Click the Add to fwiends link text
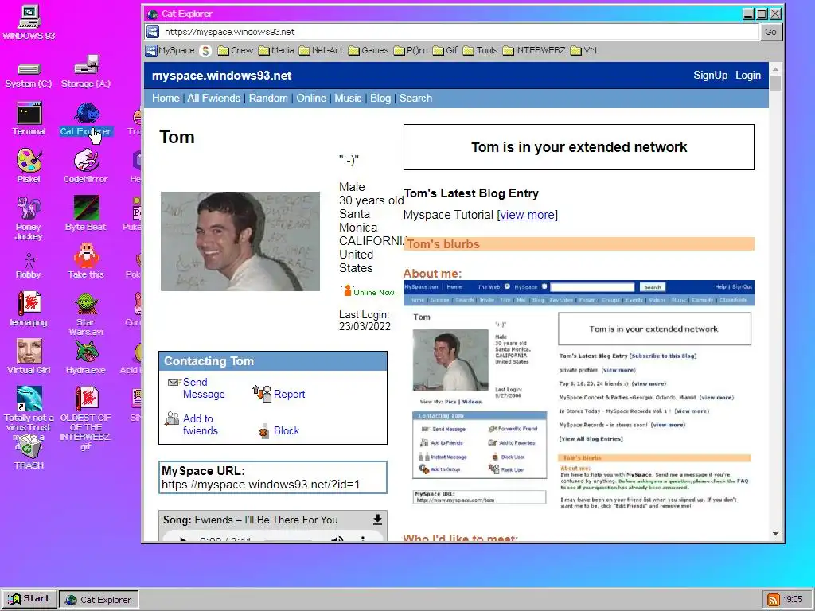Viewport: 815px width, 611px height. click(x=200, y=425)
